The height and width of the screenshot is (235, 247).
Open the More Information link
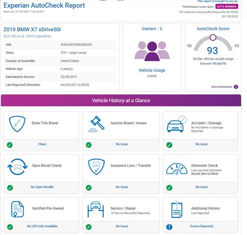[x=222, y=87]
